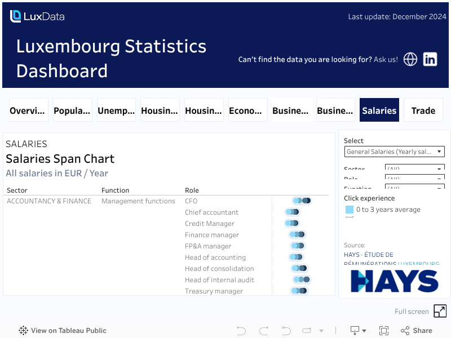Open the Function filter dropdown
This screenshot has width=451, height=338.
pos(414,187)
